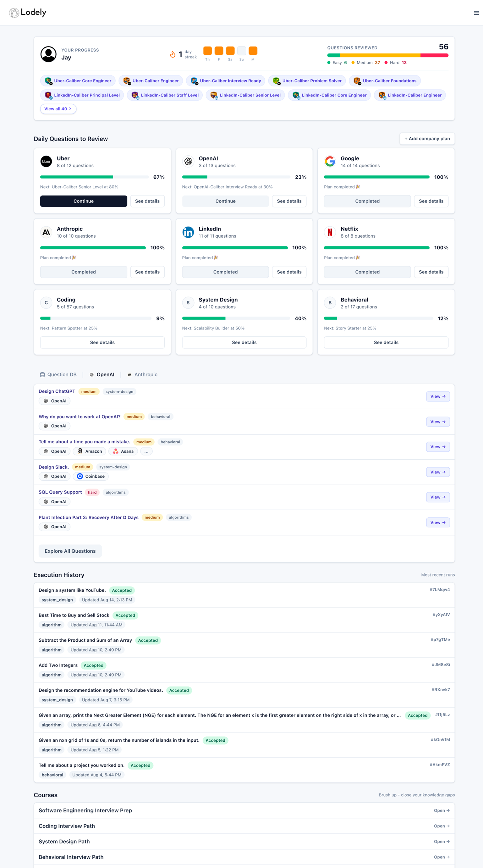483x868 pixels.
Task: Click the Uber-Caliber Problem Solver badge icon
Action: point(276,81)
